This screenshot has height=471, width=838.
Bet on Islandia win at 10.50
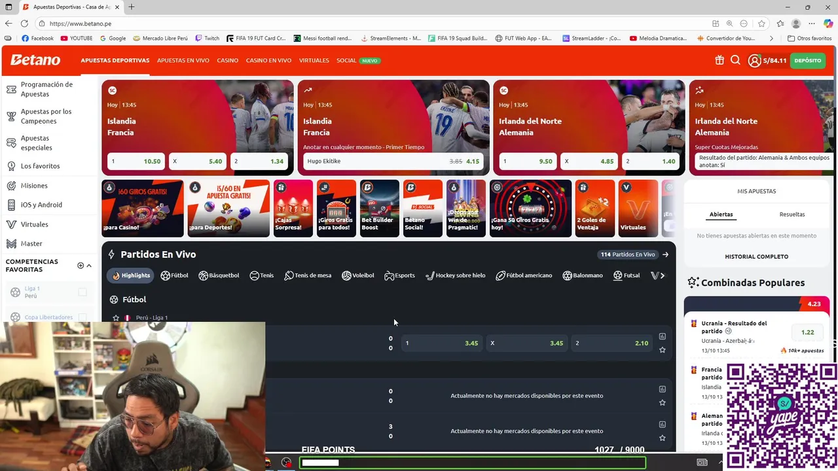point(136,161)
